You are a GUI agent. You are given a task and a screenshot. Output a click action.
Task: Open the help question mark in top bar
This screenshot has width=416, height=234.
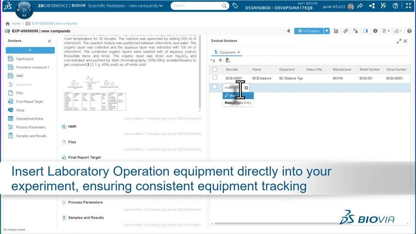click(x=395, y=6)
